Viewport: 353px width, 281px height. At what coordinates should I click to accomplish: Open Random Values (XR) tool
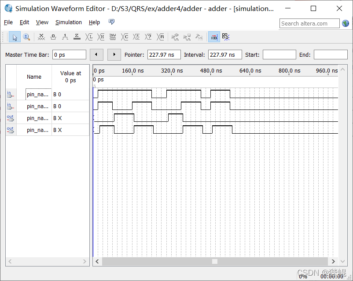point(160,37)
